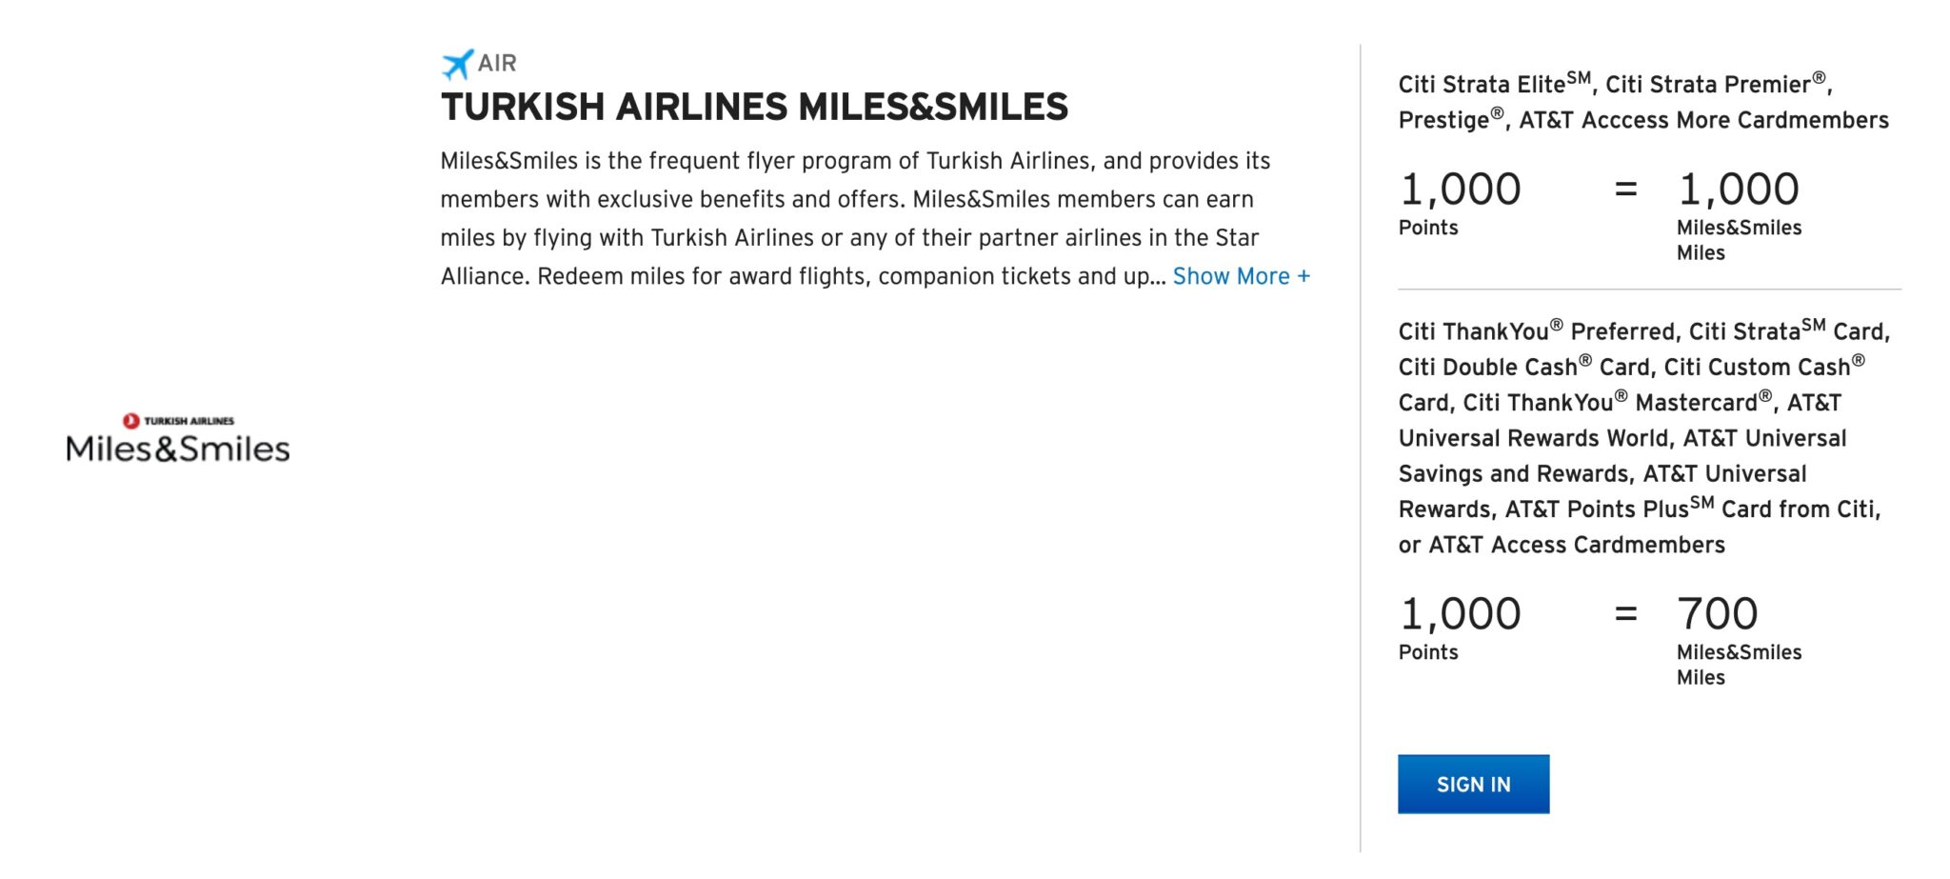Select the Turkish Airlines Miles&Smiles heading
The height and width of the screenshot is (879, 1950).
pyautogui.click(x=754, y=107)
